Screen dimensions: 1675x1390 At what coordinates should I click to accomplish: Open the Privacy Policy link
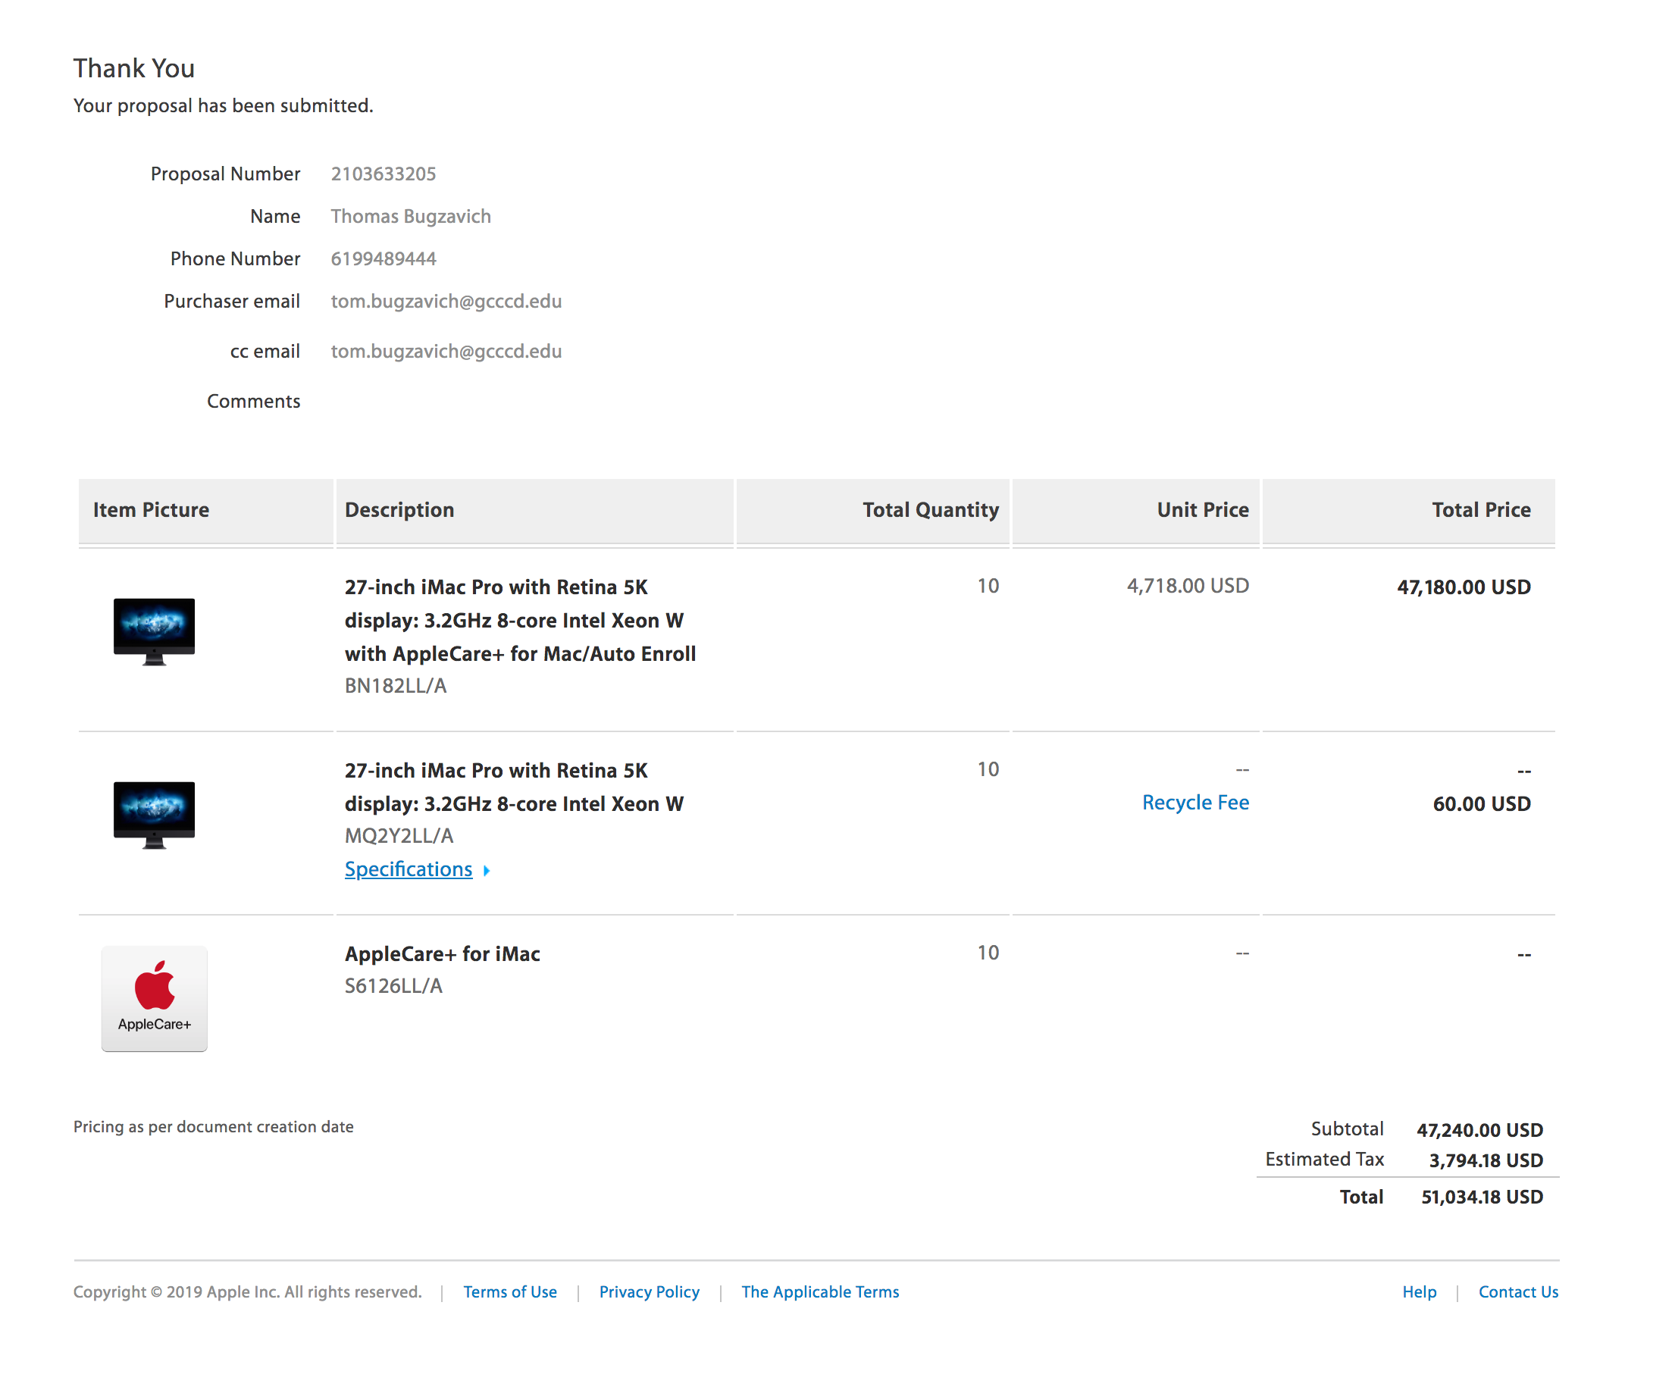649,1292
